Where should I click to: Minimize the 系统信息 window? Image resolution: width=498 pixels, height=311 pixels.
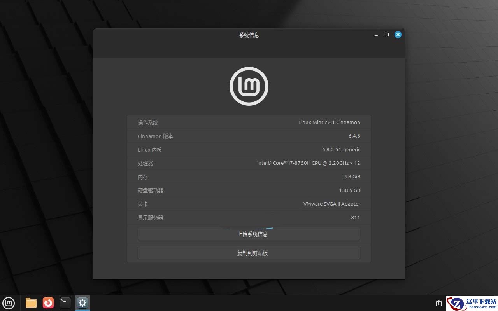tap(376, 35)
